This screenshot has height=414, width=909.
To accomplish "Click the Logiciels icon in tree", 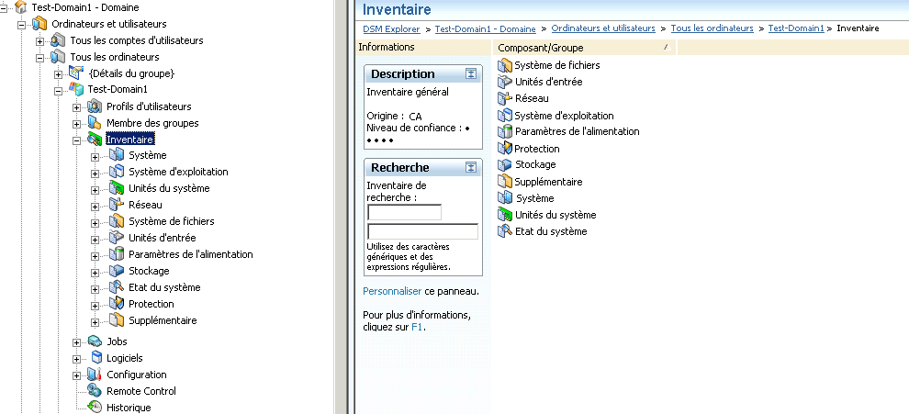I will (95, 358).
